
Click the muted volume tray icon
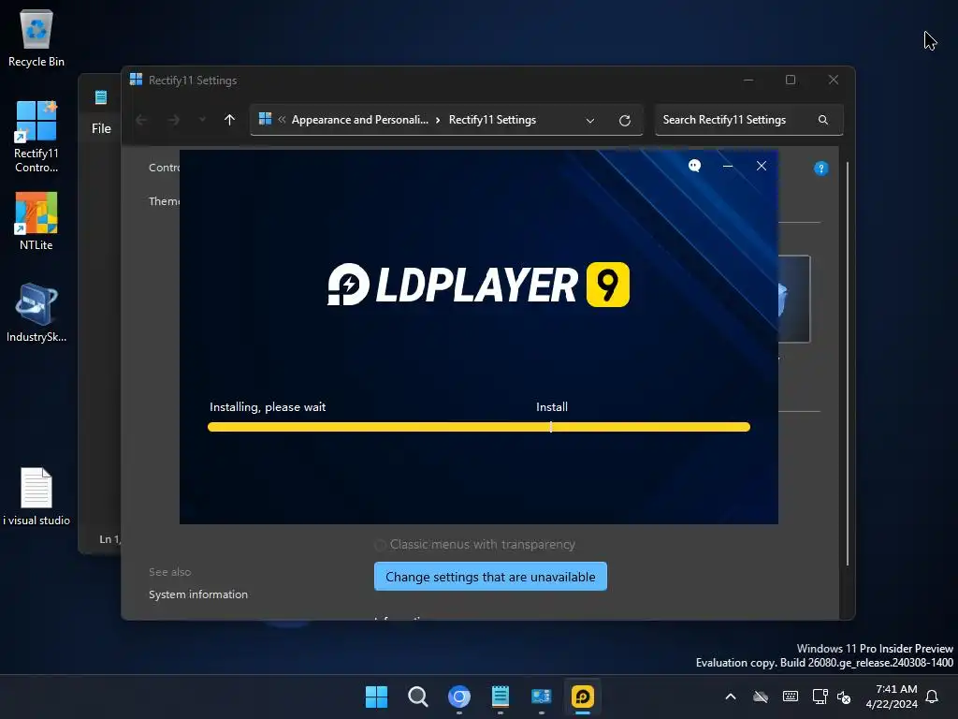[844, 697]
